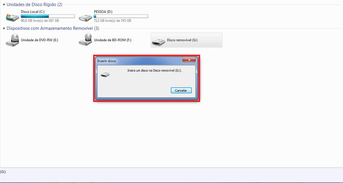
Task: Select the PESSOA (D:) drive icon
Action: (x=85, y=18)
